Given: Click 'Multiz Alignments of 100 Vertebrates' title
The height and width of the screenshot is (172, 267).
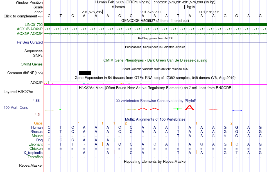Looking at the screenshot, I should [155, 119].
